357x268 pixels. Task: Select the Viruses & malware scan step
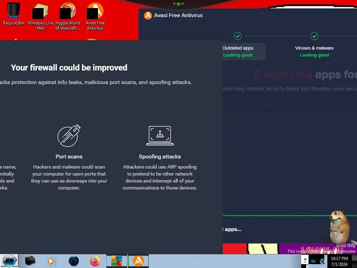(x=314, y=52)
